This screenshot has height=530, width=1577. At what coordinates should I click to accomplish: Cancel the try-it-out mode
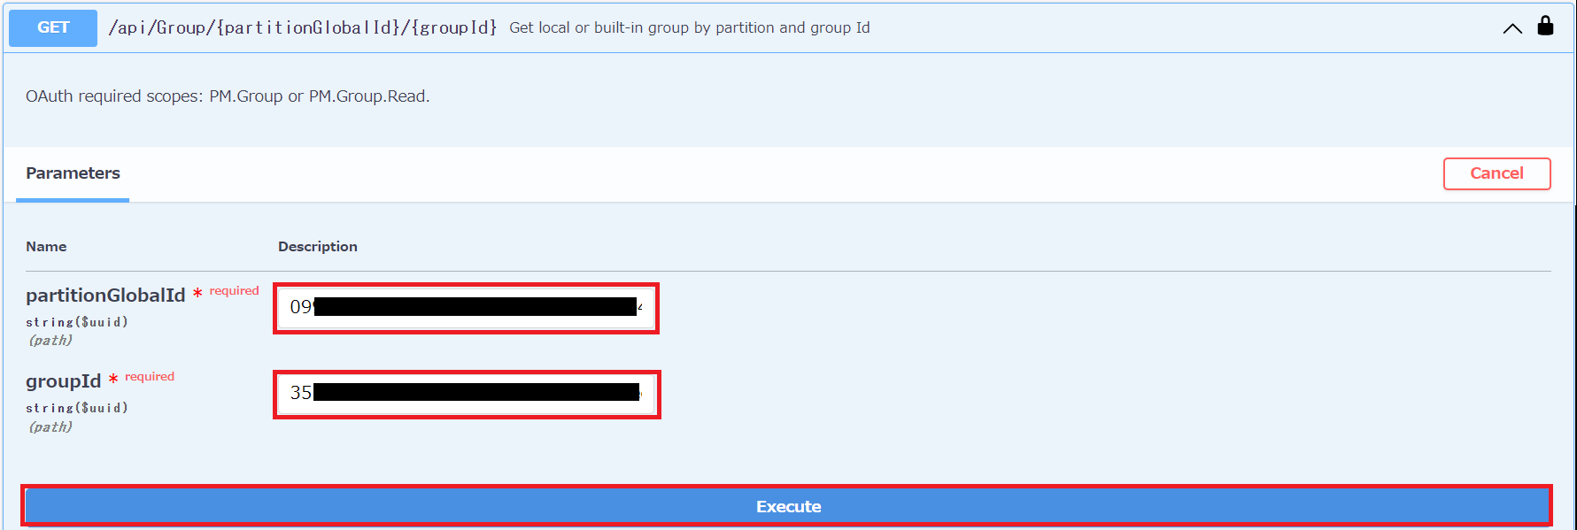pyautogui.click(x=1496, y=173)
